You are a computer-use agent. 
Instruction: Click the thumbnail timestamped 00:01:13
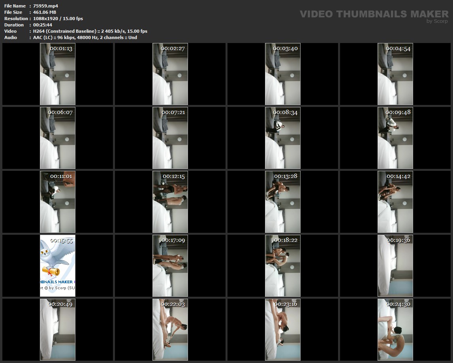click(x=58, y=74)
